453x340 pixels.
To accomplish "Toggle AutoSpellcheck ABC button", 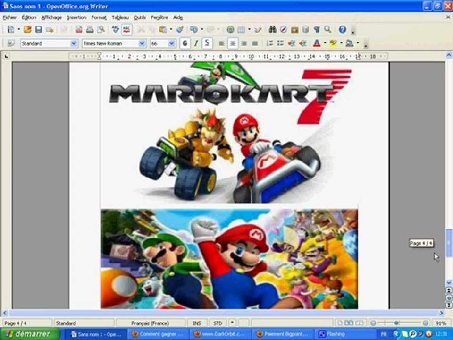I will click(x=126, y=29).
